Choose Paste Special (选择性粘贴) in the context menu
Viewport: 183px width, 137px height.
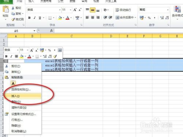[23, 90]
